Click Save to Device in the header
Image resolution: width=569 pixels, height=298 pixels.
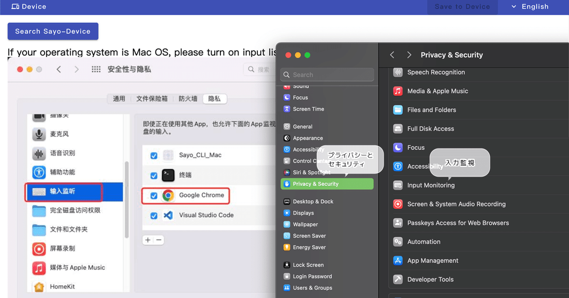tap(462, 7)
